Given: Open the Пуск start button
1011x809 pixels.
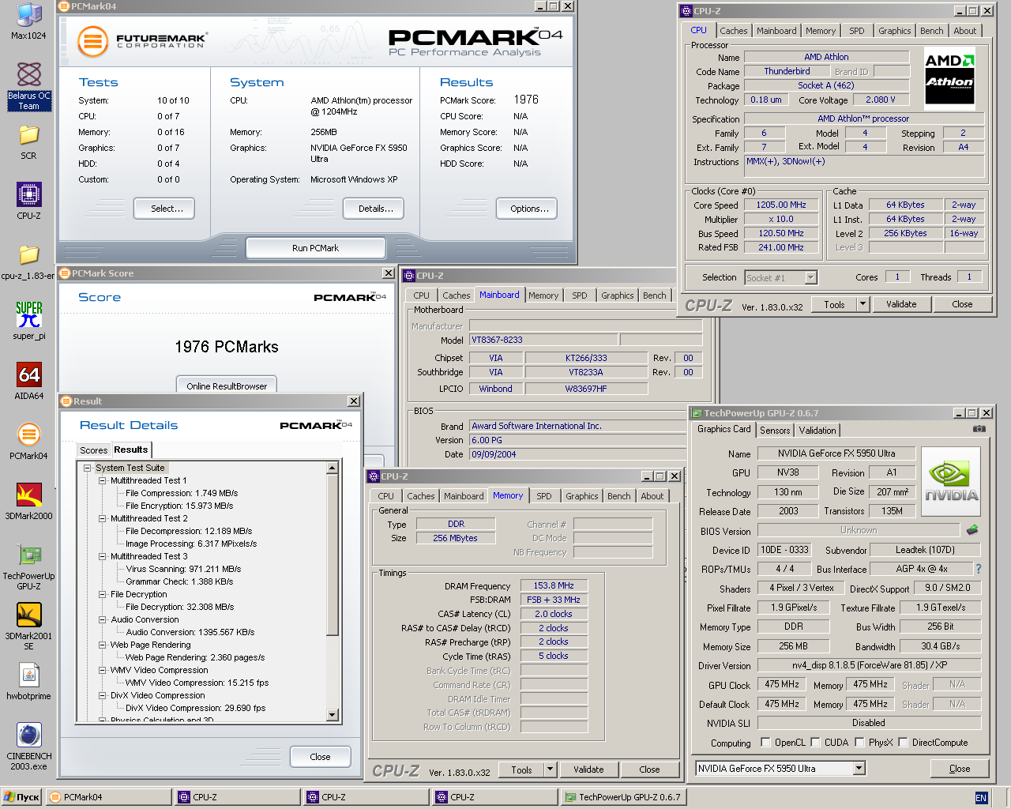Looking at the screenshot, I should tap(21, 797).
